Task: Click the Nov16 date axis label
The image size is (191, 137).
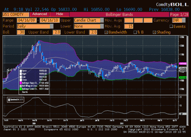Action: 20,120
